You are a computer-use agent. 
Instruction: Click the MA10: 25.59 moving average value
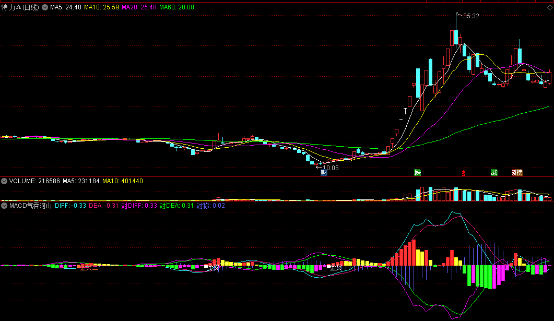101,7
